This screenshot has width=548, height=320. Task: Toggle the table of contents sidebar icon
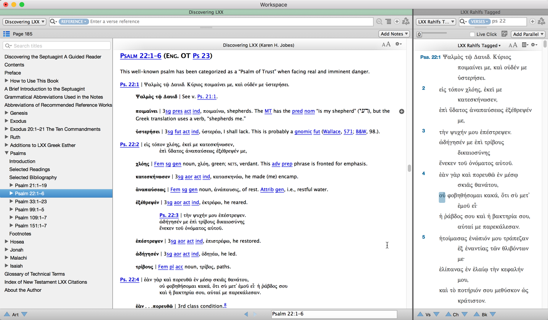point(6,34)
